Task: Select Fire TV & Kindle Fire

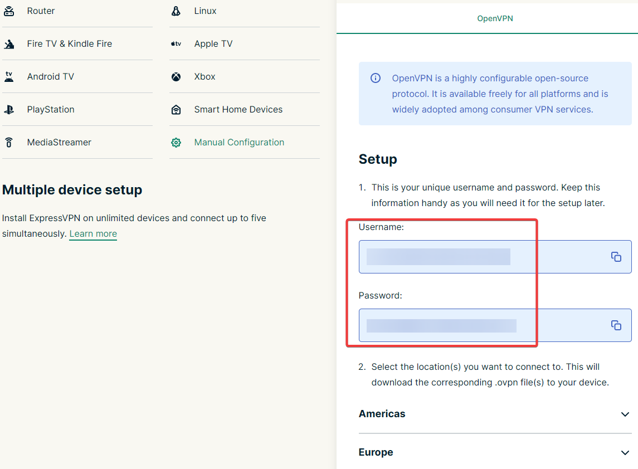Action: 77,44
